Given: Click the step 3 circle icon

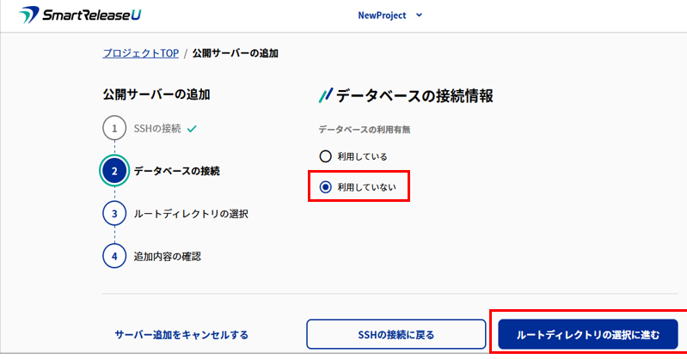Looking at the screenshot, I should [114, 213].
